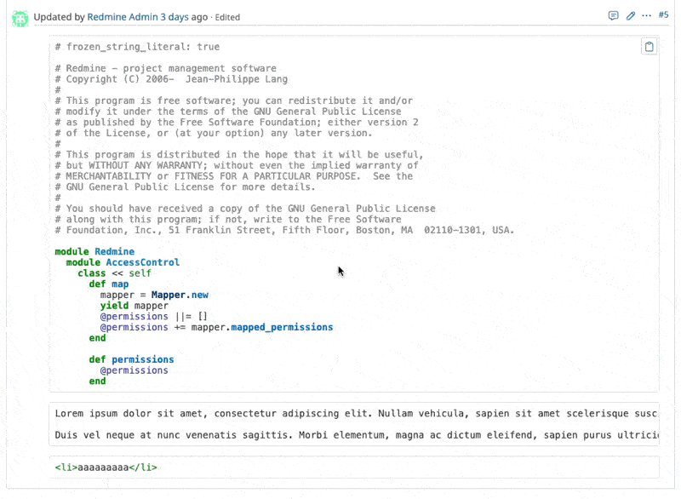Click the Redmine Admin avatar image
Image resolution: width=681 pixels, height=499 pixels.
(20, 18)
